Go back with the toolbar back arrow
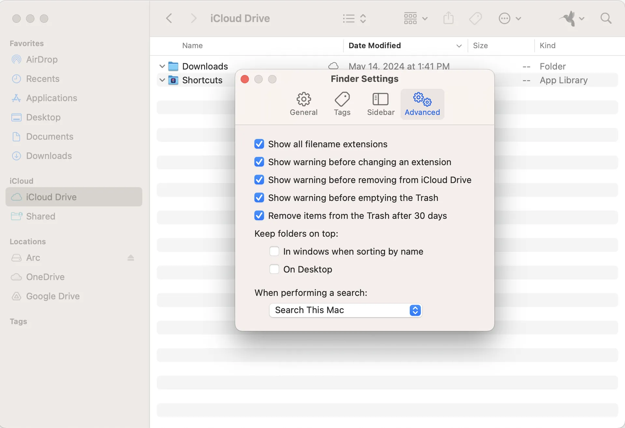This screenshot has width=625, height=428. [169, 18]
